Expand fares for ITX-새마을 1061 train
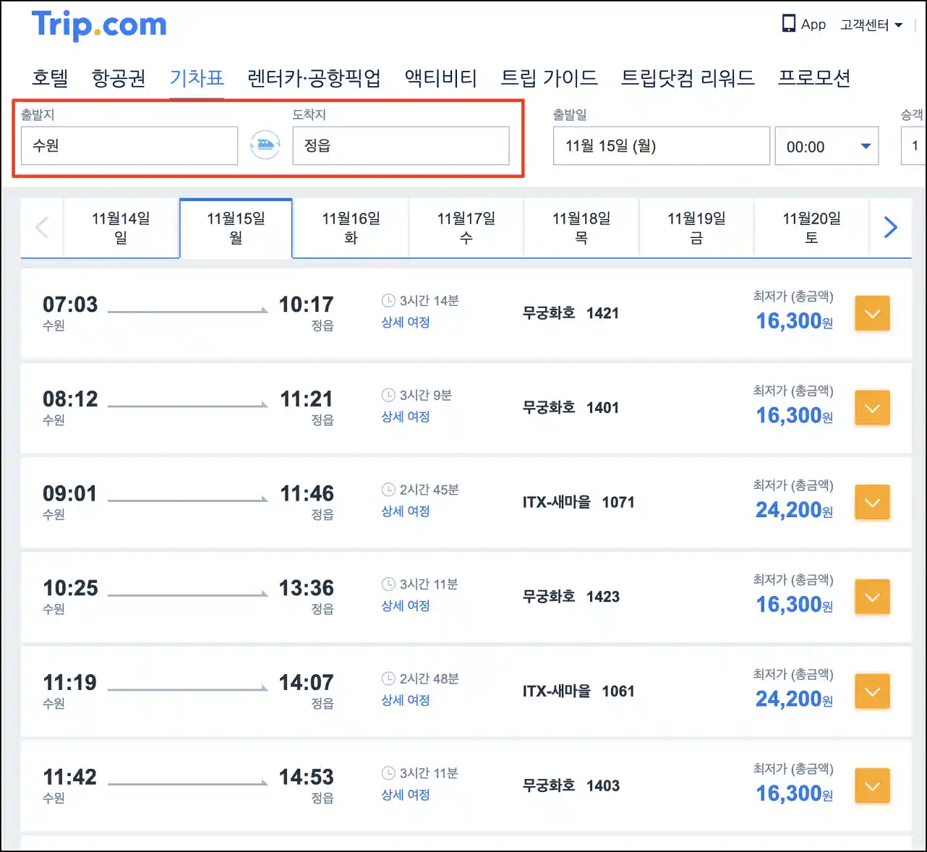The height and width of the screenshot is (852, 927). point(872,691)
